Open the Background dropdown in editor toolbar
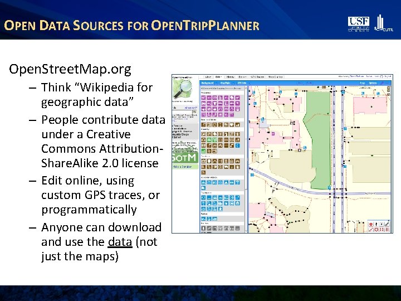The height and width of the screenshot is (301, 401). tap(208, 83)
